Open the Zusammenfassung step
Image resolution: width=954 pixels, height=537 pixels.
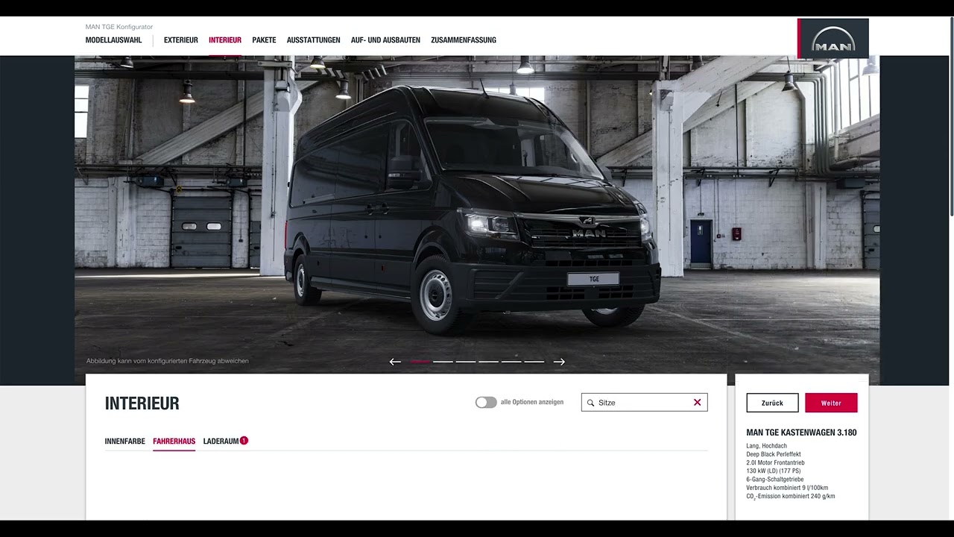464,40
